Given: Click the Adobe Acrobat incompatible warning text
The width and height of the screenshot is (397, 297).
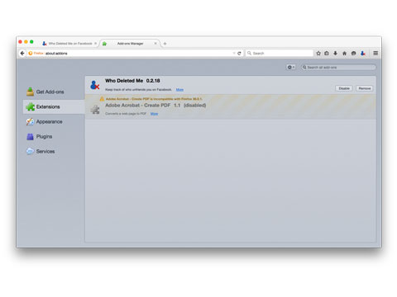Looking at the screenshot, I should tap(154, 99).
